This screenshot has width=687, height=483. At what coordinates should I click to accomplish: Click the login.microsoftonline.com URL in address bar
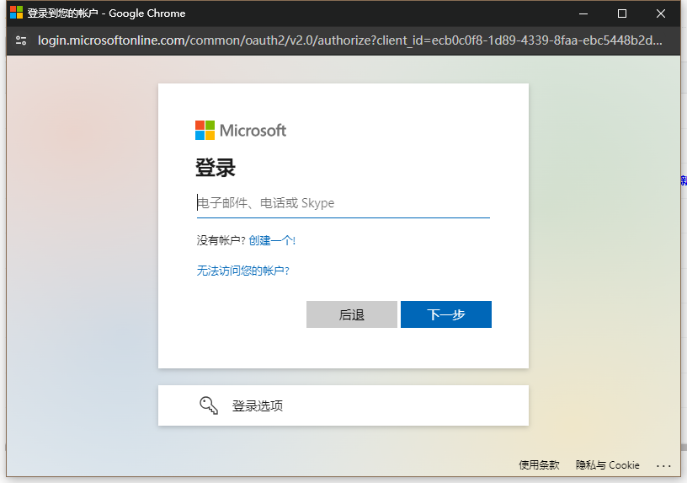349,40
